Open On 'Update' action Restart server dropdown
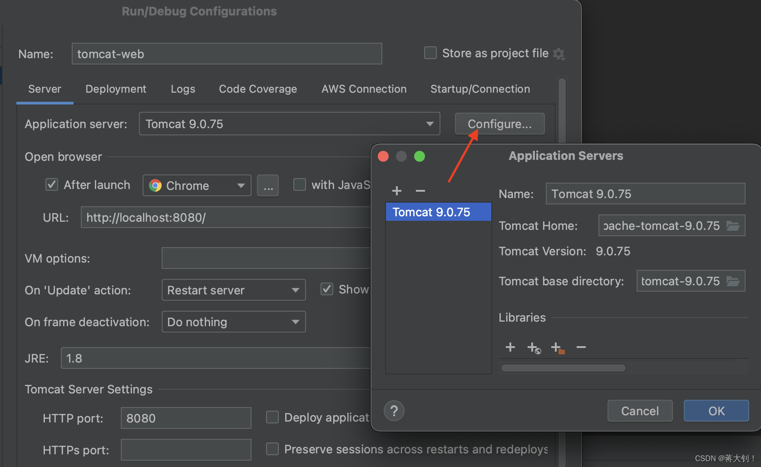The width and height of the screenshot is (761, 467). (234, 290)
